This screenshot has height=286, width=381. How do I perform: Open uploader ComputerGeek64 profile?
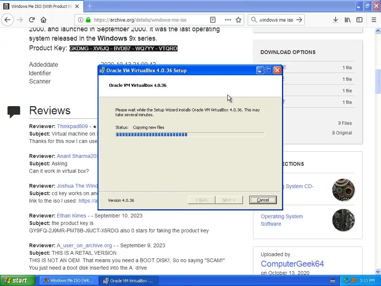tap(292, 264)
